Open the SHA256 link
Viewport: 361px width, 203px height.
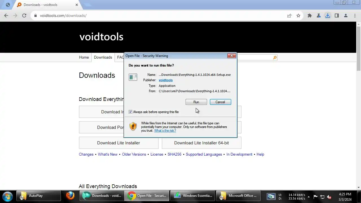(x=174, y=154)
